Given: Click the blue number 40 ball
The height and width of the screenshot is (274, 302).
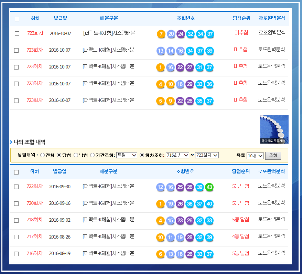Looking at the screenshot, I should point(209,204).
